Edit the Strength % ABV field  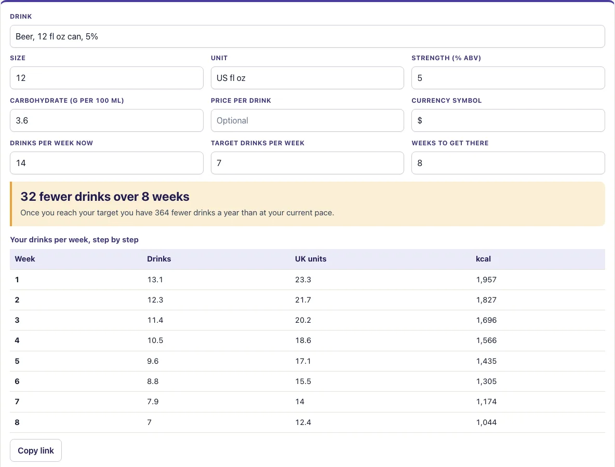(x=508, y=78)
